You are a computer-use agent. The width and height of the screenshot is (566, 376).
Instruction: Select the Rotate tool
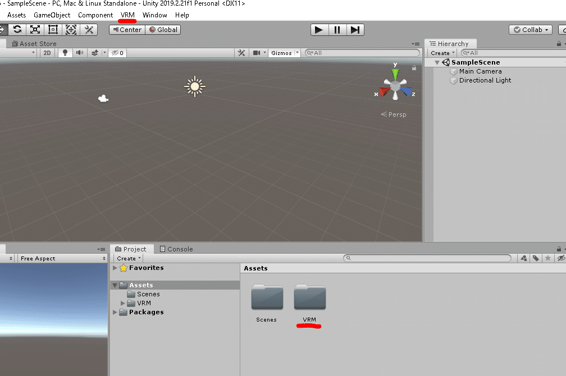point(17,30)
